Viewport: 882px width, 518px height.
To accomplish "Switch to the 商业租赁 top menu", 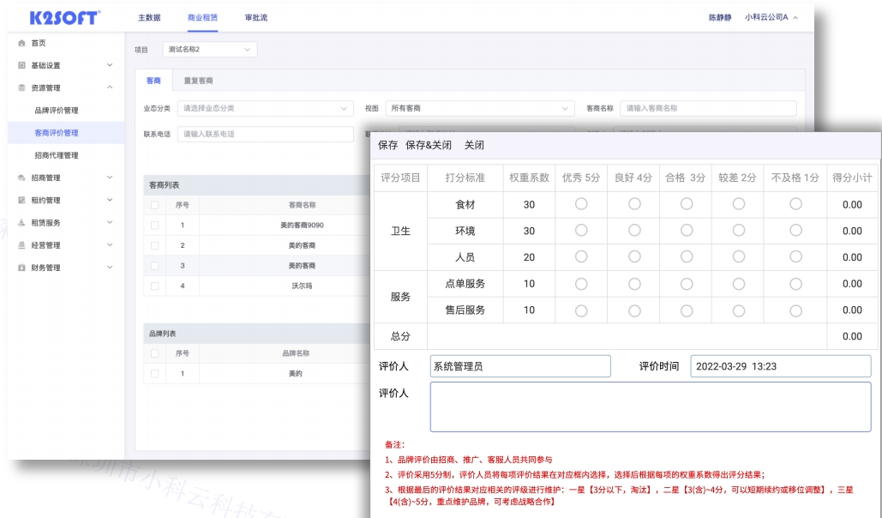I will (x=202, y=17).
